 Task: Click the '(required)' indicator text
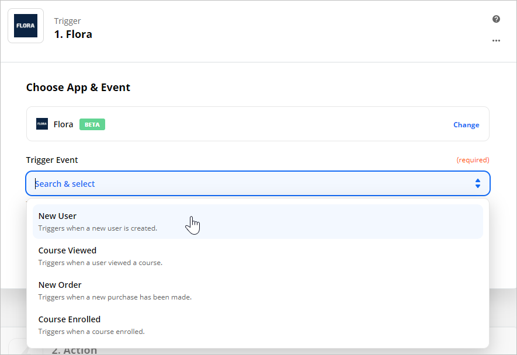pos(473,160)
